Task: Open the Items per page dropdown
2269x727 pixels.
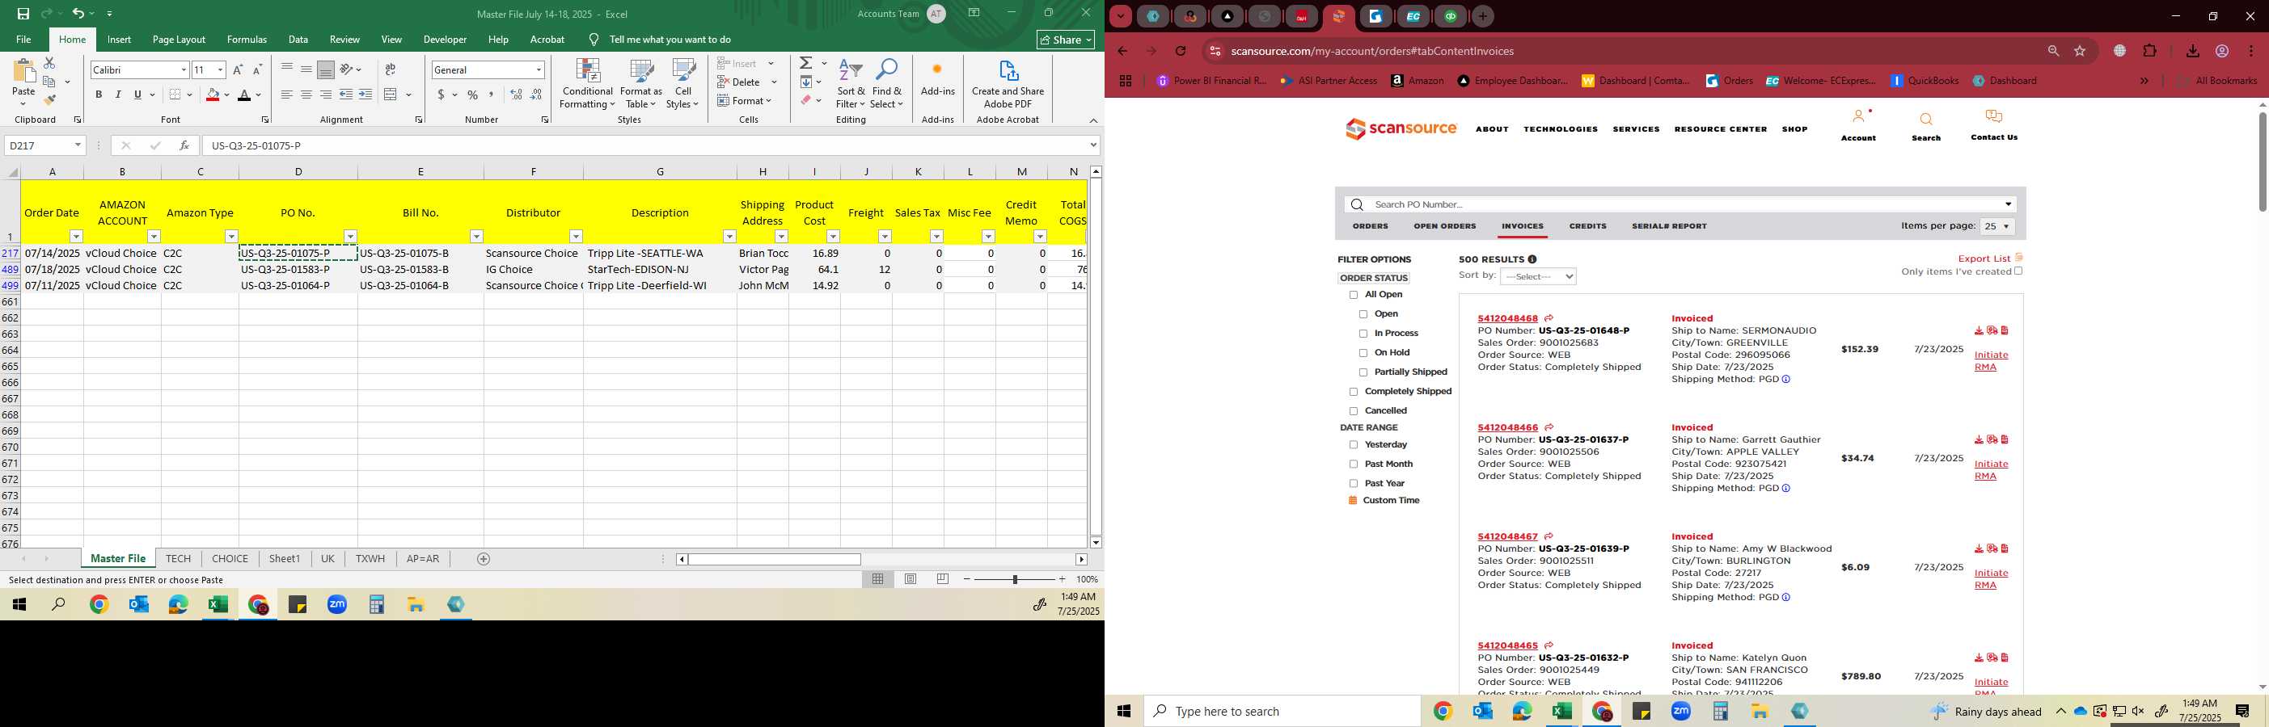Action: 1996,227
